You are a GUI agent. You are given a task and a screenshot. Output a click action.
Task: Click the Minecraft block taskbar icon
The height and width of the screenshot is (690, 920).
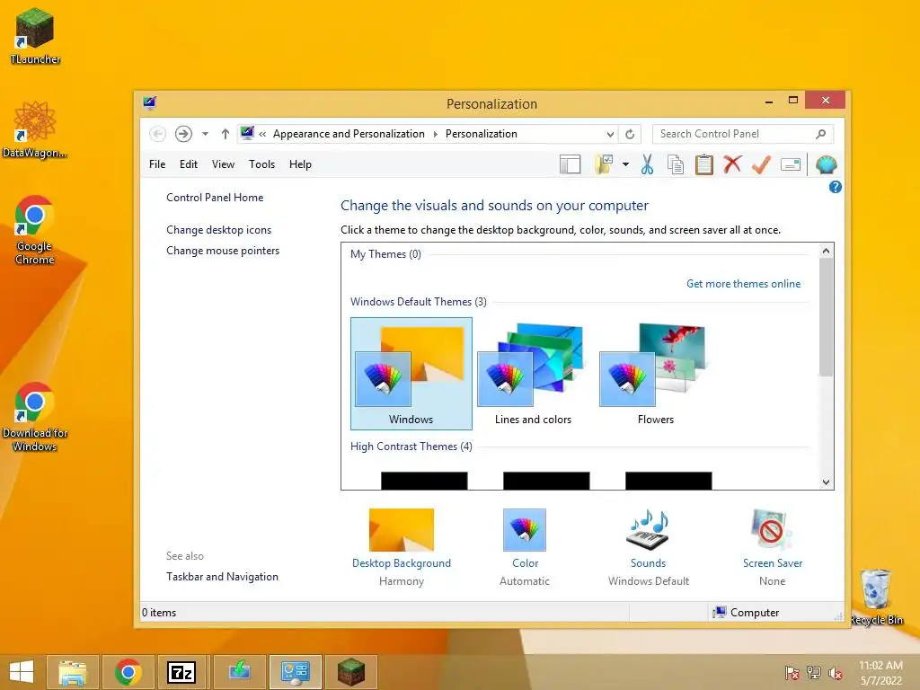[351, 672]
